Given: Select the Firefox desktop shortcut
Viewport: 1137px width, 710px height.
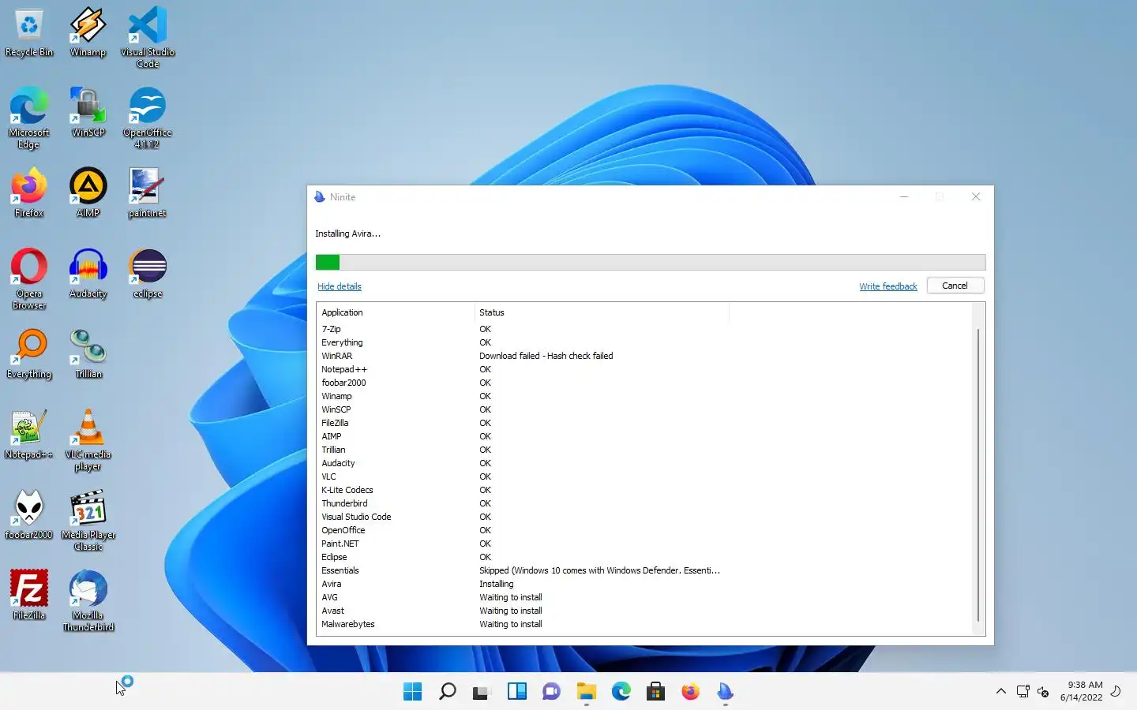Looking at the screenshot, I should [x=29, y=193].
